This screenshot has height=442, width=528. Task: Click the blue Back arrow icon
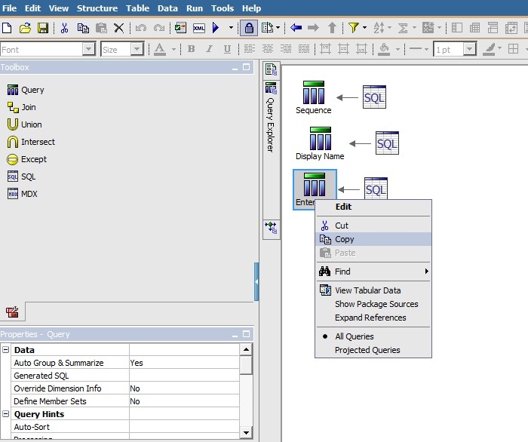pyautogui.click(x=296, y=28)
